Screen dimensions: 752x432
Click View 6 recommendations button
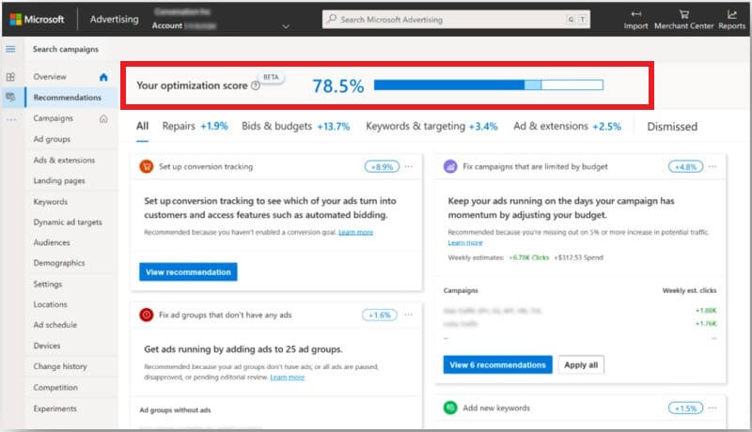click(497, 364)
